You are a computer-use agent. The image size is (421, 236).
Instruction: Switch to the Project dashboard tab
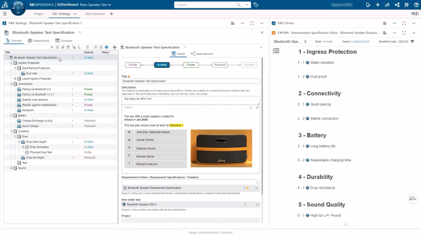click(x=38, y=13)
